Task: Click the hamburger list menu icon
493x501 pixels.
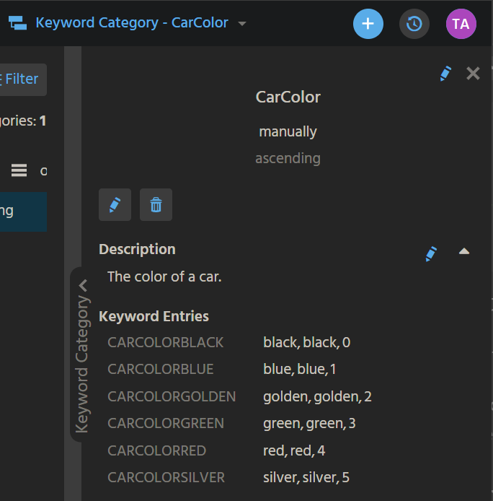Action: coord(19,170)
